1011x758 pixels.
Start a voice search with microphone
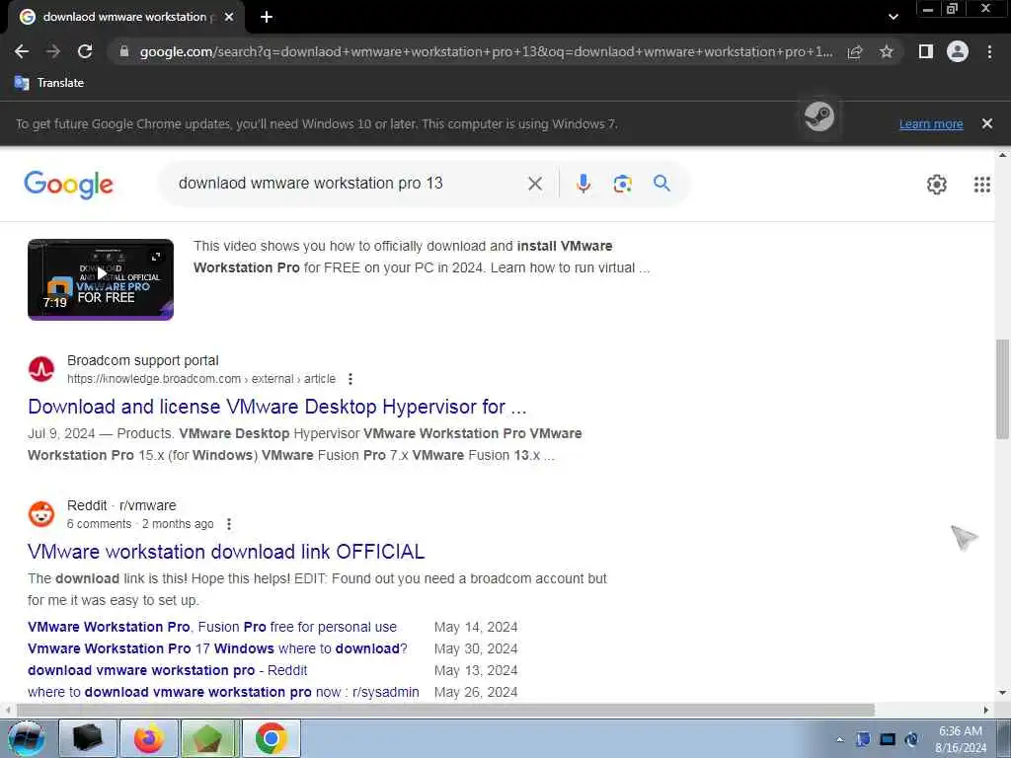tap(583, 184)
